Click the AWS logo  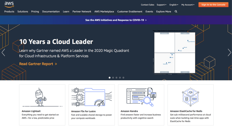coord(9,5)
